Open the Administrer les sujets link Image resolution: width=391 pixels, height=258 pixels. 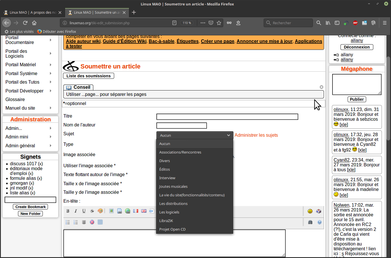[x=256, y=135]
